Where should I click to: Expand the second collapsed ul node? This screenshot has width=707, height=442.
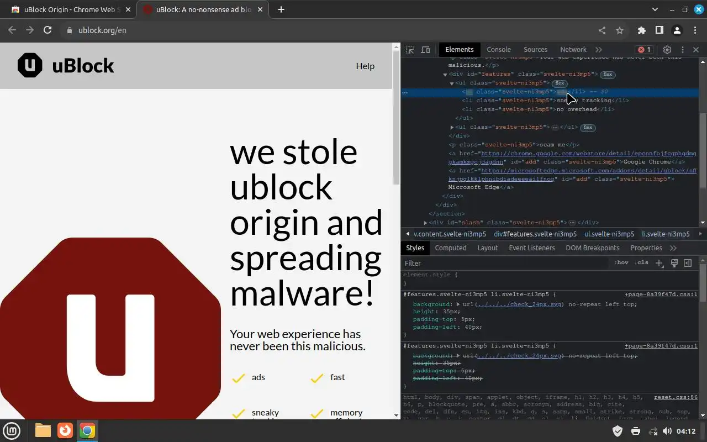coord(452,127)
